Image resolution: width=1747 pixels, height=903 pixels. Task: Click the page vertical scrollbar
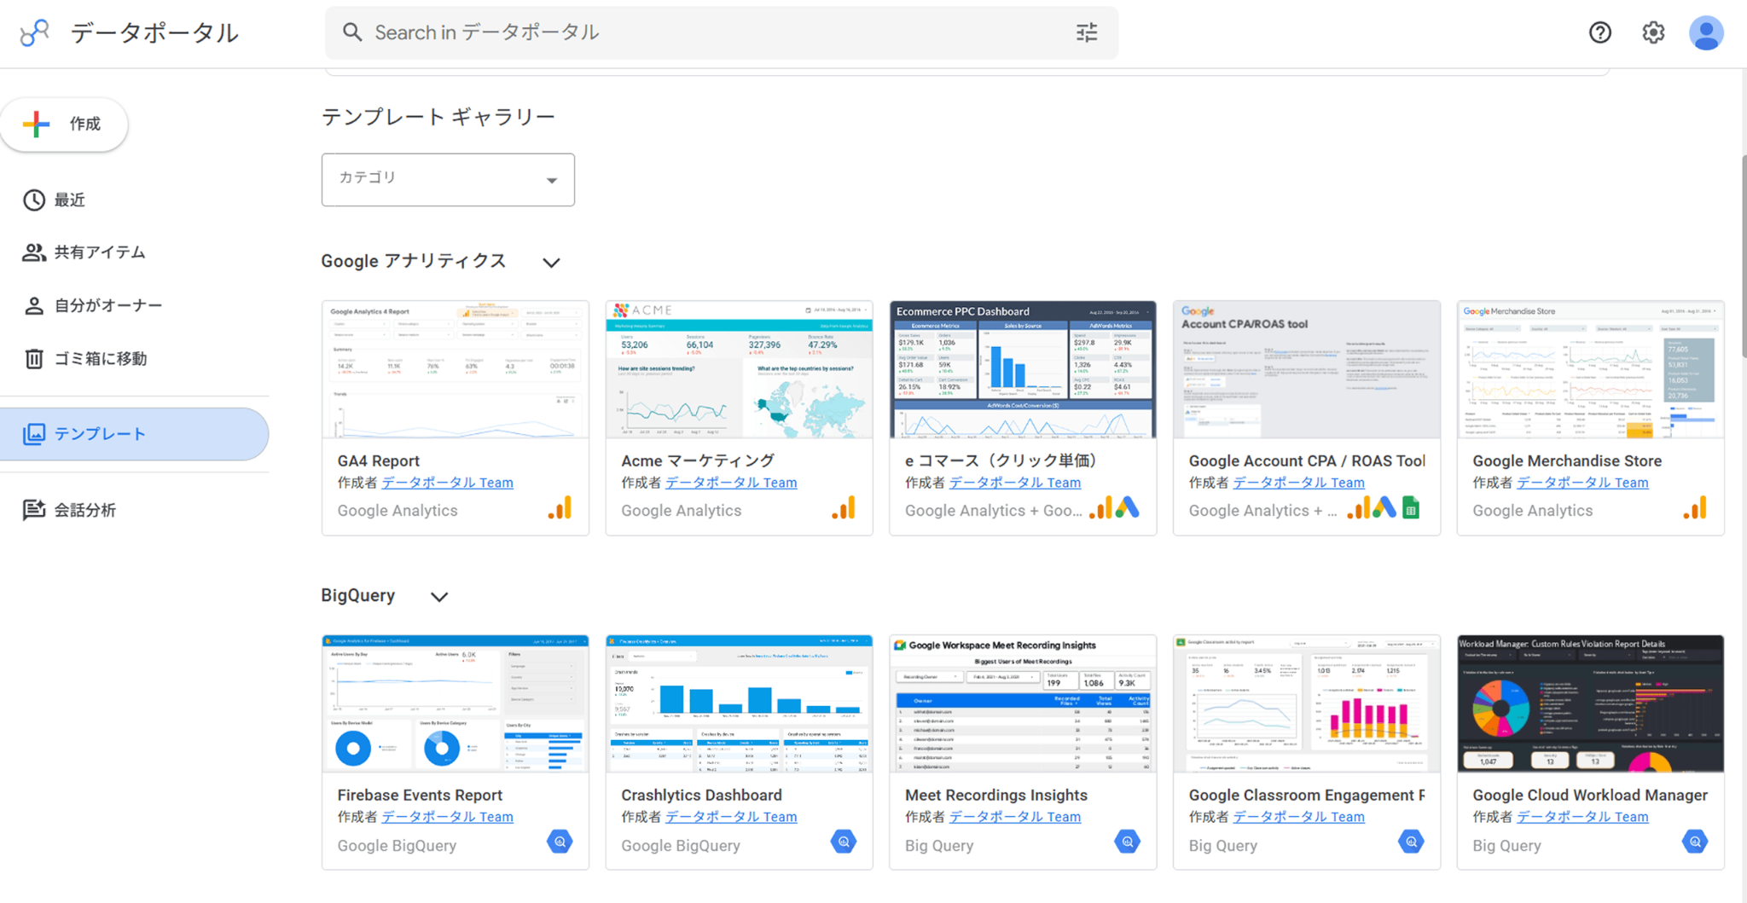1743,256
